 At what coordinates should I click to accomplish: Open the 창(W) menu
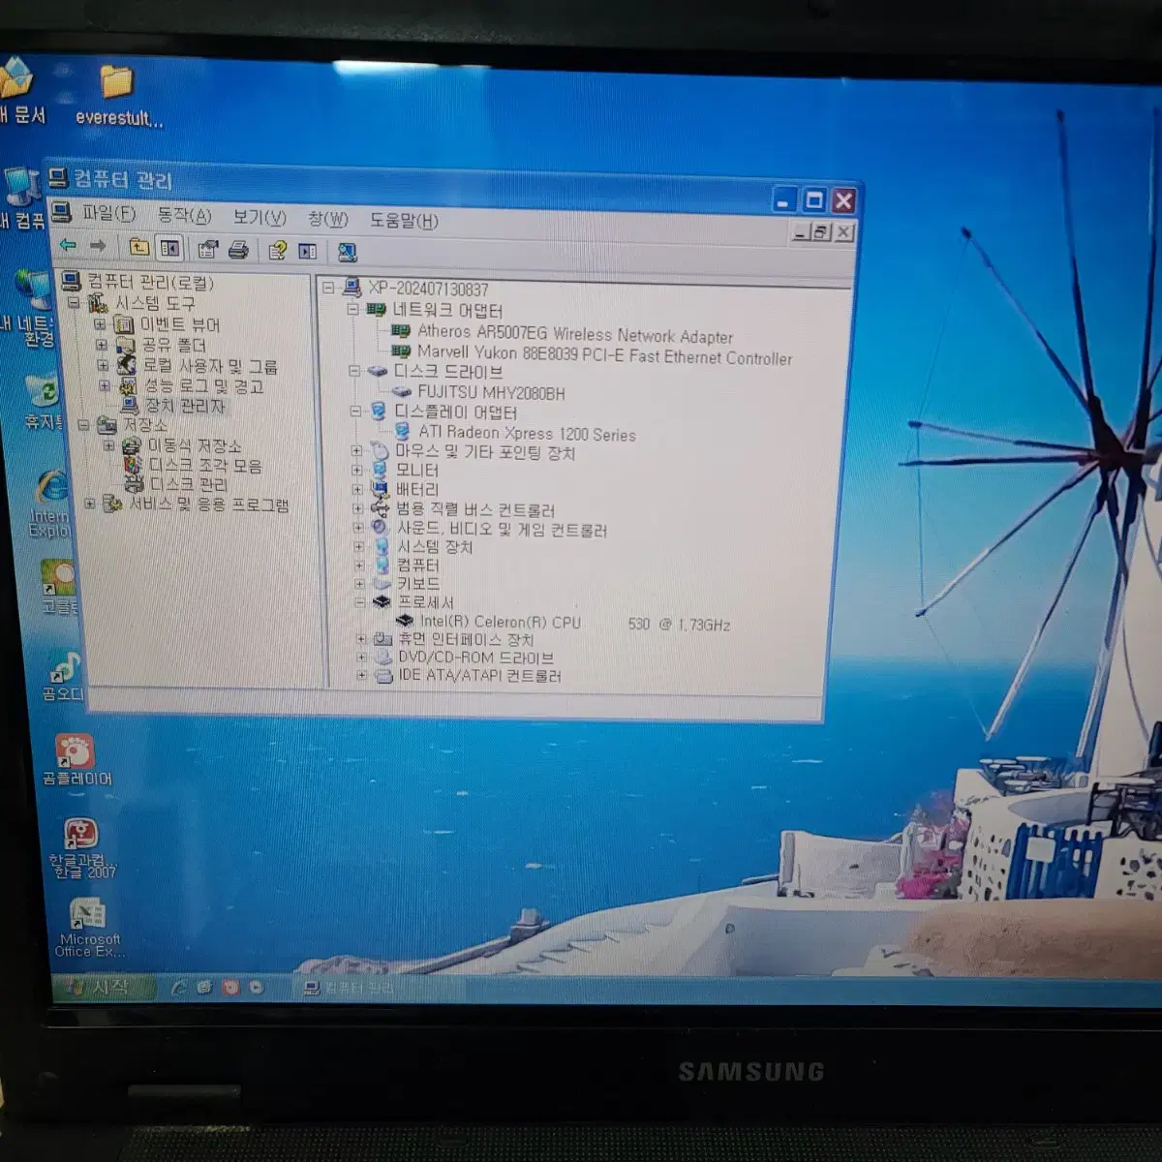point(328,219)
